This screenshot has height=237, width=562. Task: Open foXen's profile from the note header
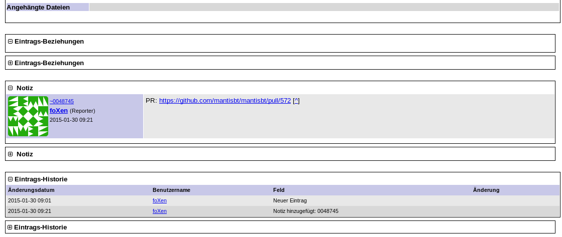point(59,110)
